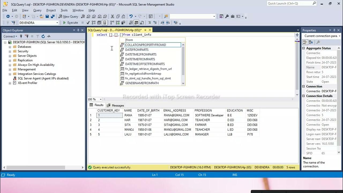Select Results to Grid icon
The height and width of the screenshot is (193, 343).
(x=136, y=23)
